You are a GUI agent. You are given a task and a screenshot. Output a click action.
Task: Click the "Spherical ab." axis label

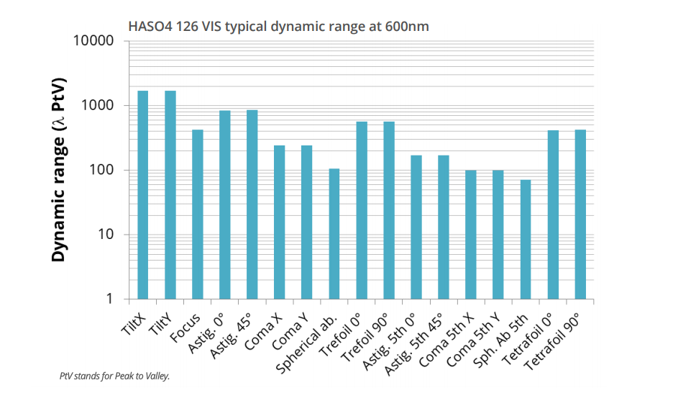pos(306,343)
